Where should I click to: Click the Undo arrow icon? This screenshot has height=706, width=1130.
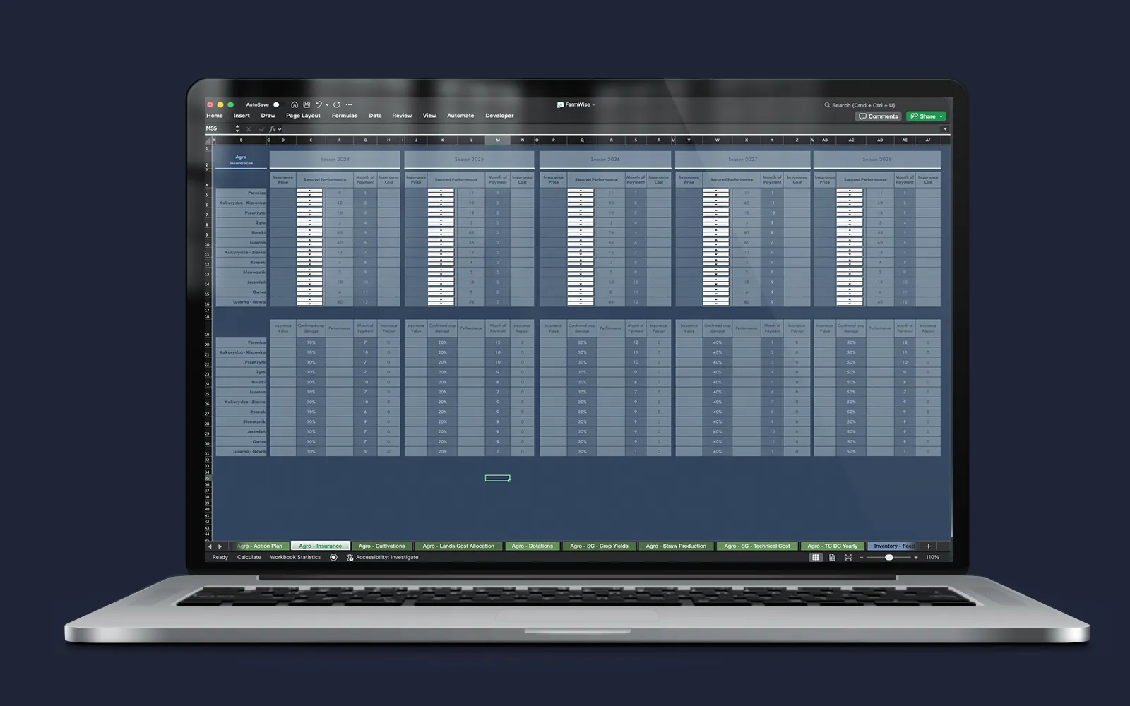(x=319, y=104)
